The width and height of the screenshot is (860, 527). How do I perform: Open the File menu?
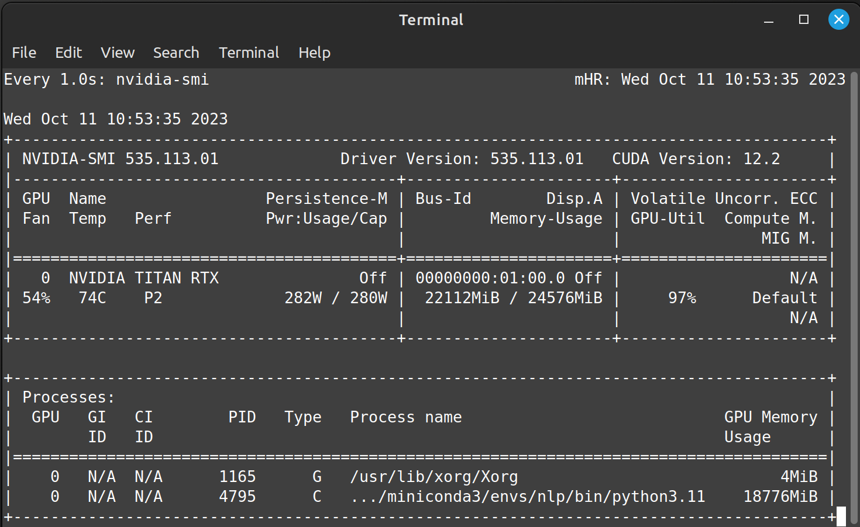point(24,53)
